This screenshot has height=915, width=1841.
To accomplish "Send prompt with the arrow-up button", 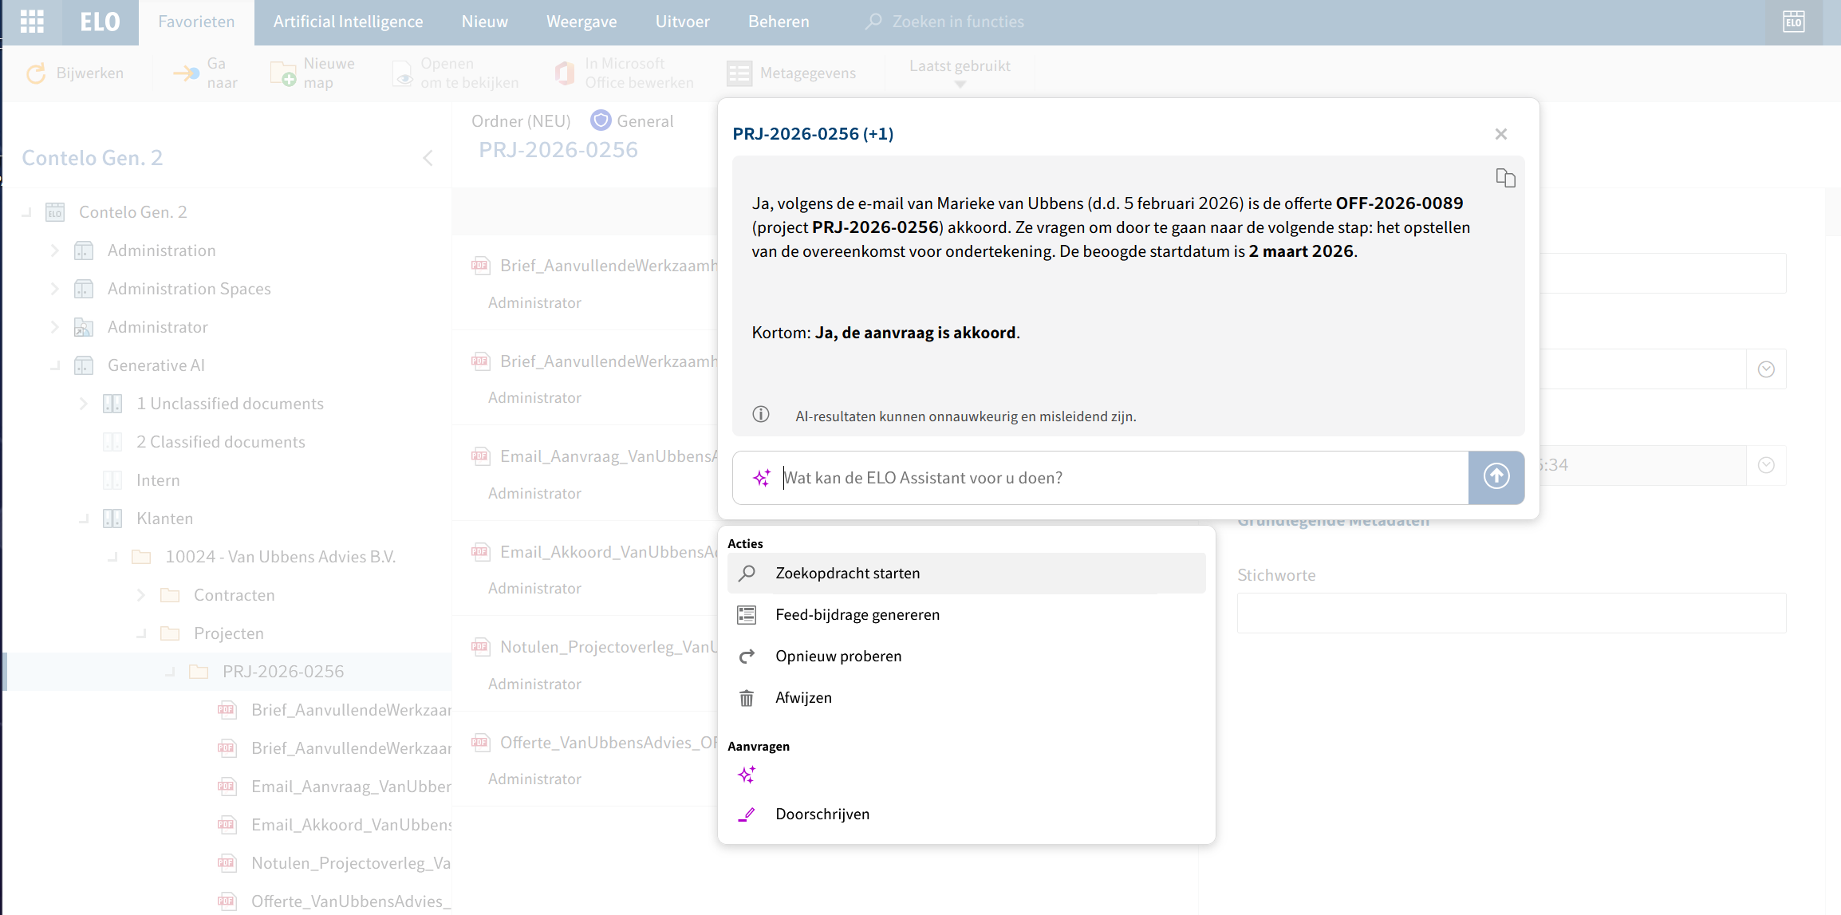I will click(1496, 477).
